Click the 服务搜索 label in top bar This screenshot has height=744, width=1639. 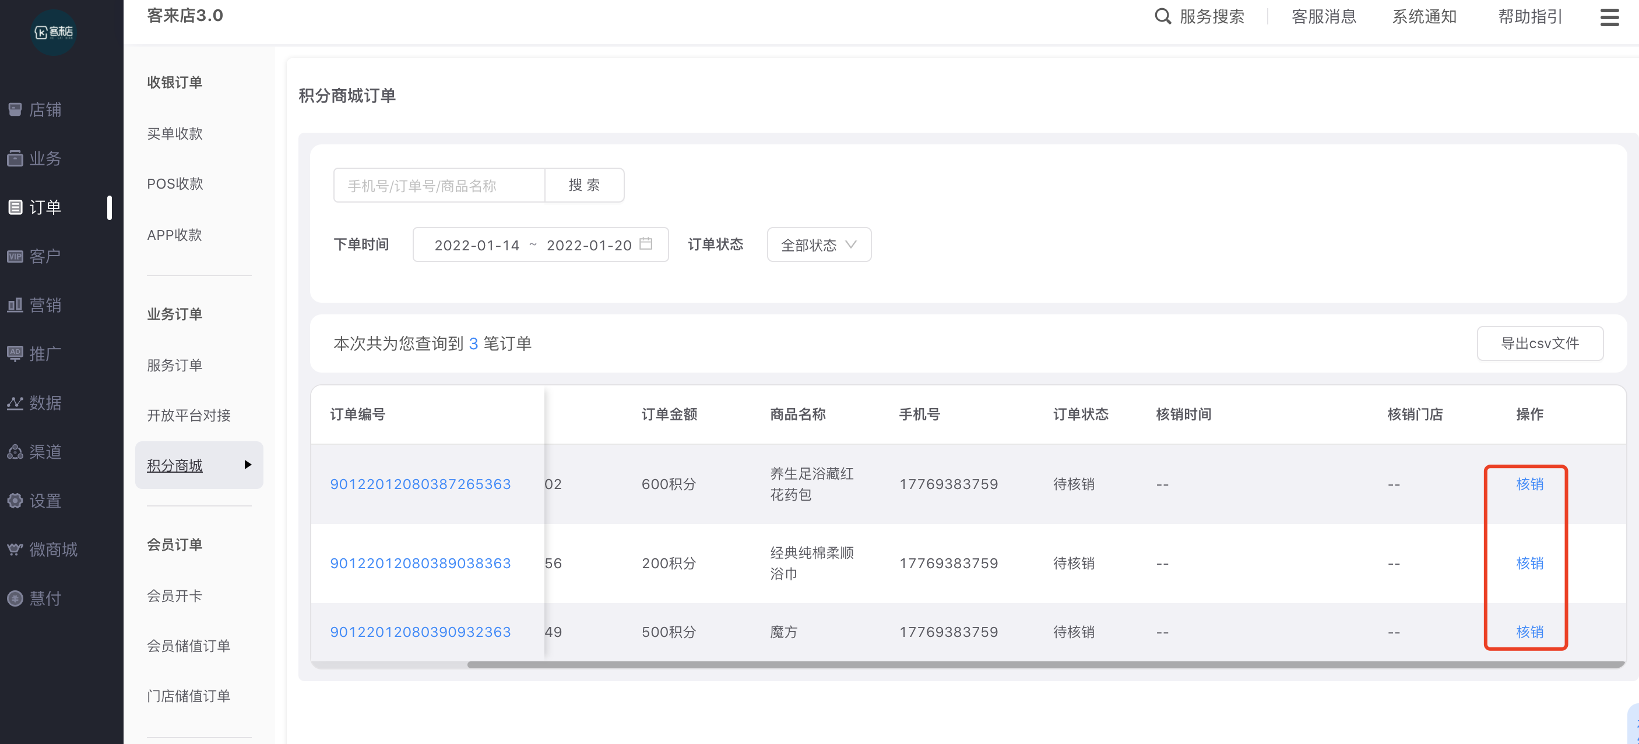pos(1212,16)
